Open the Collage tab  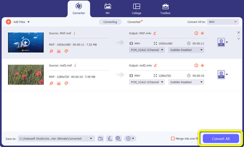137,9
